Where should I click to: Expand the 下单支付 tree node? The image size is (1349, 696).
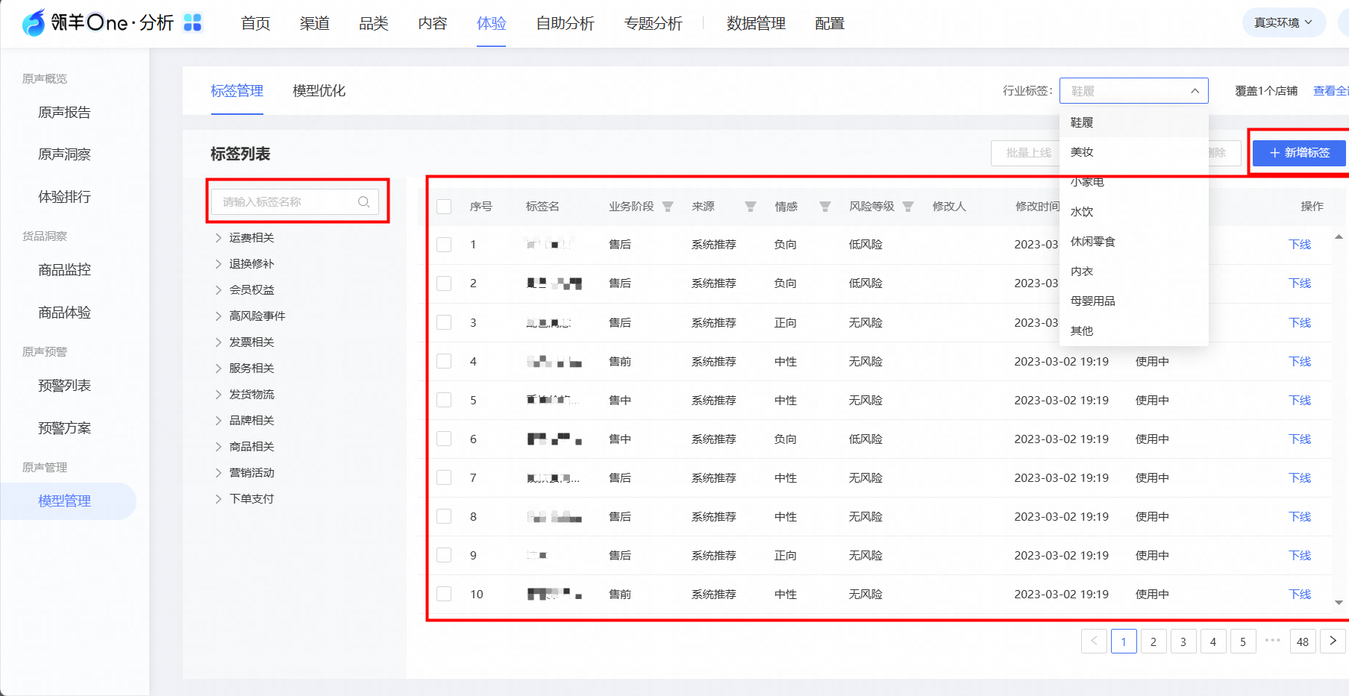coord(219,499)
